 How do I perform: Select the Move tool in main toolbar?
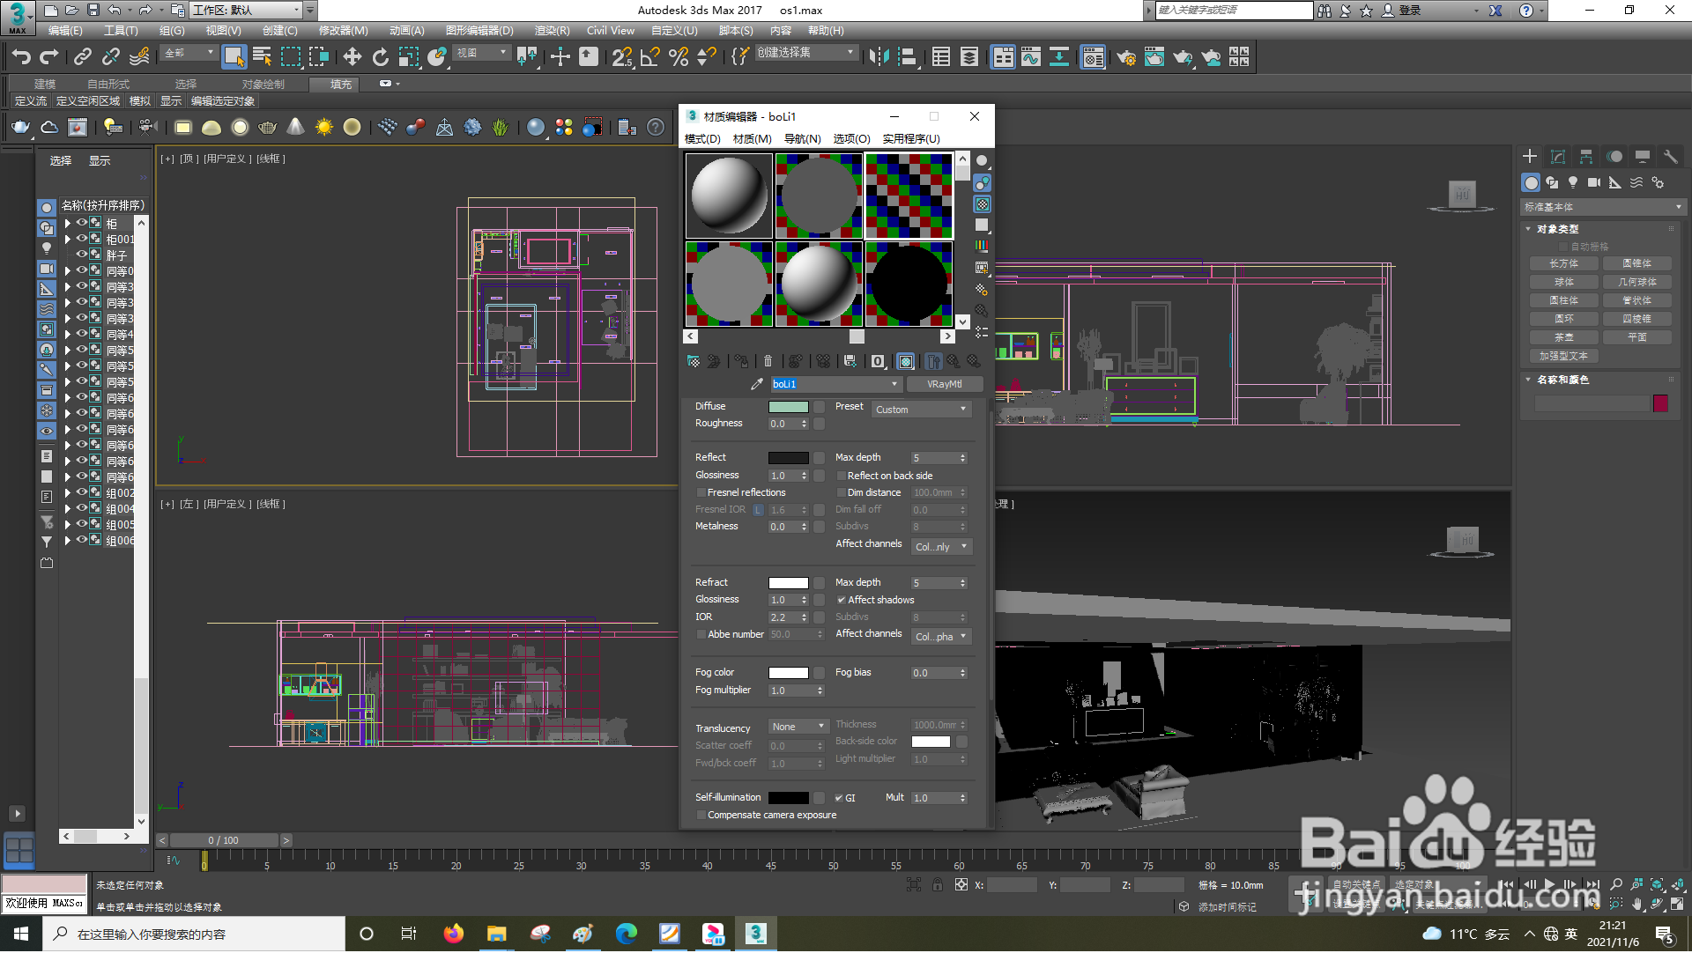pyautogui.click(x=352, y=57)
